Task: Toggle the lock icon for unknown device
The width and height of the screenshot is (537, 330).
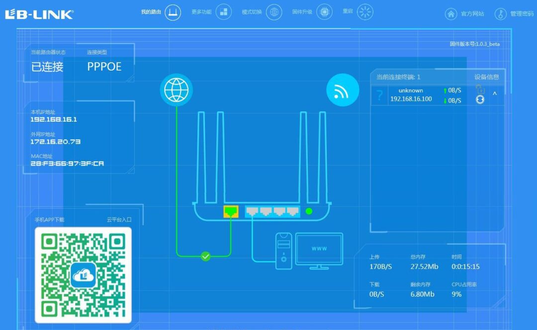Action: click(480, 89)
